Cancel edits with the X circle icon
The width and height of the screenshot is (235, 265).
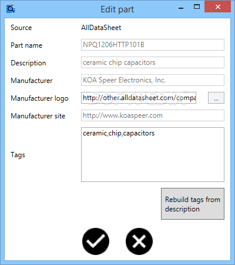point(139,241)
